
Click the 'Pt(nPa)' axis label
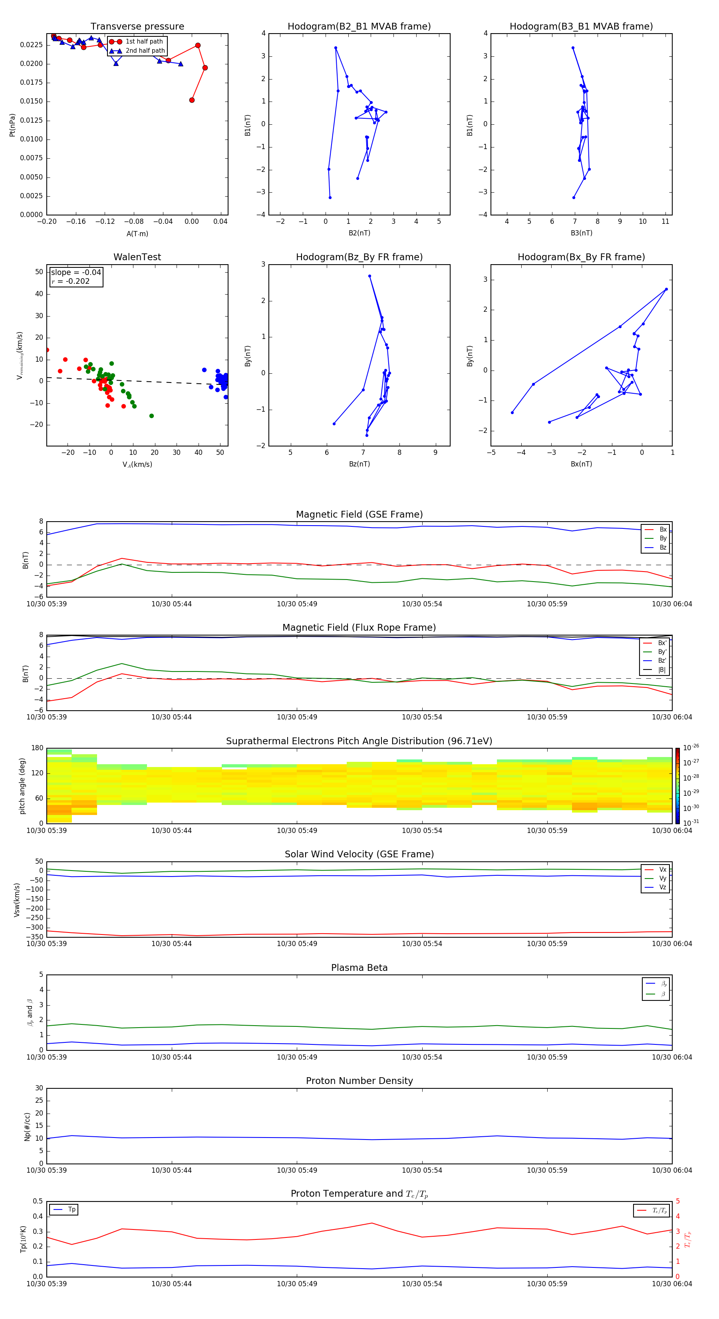[x=12, y=124]
